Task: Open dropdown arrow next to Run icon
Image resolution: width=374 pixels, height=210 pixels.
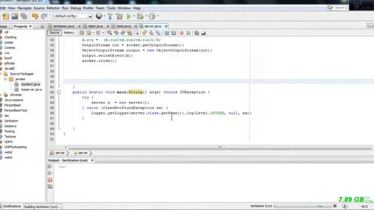Action: coord(134,16)
